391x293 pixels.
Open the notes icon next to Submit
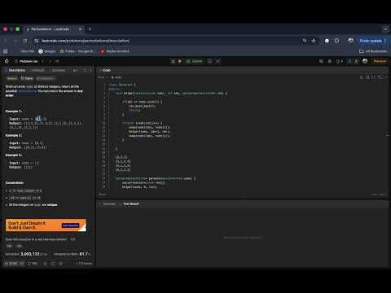(210, 61)
